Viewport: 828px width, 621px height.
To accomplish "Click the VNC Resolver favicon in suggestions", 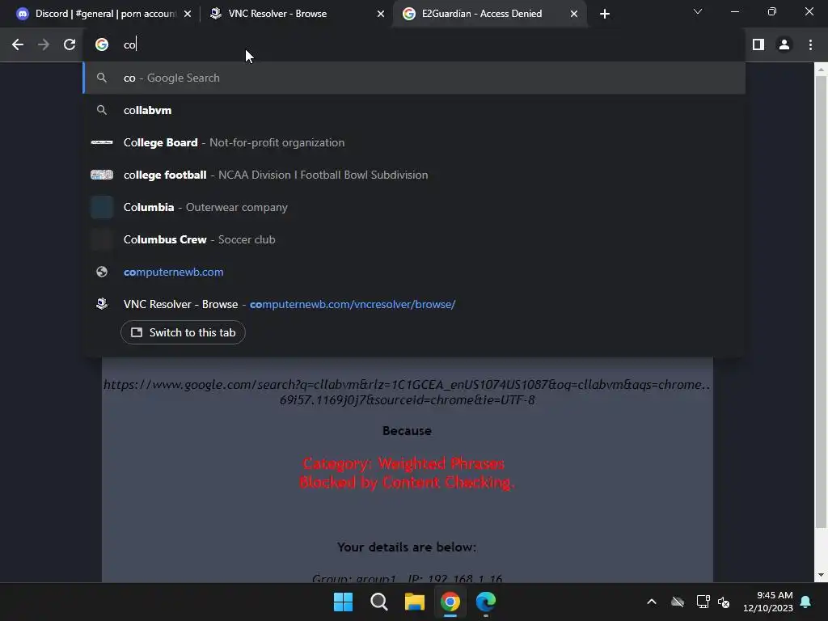I will [102, 304].
